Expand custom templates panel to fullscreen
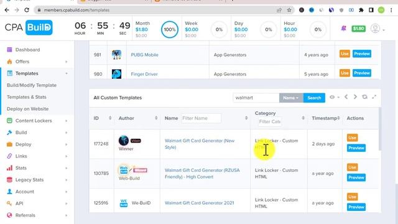Screen dimensions: 398x224 (374, 97)
